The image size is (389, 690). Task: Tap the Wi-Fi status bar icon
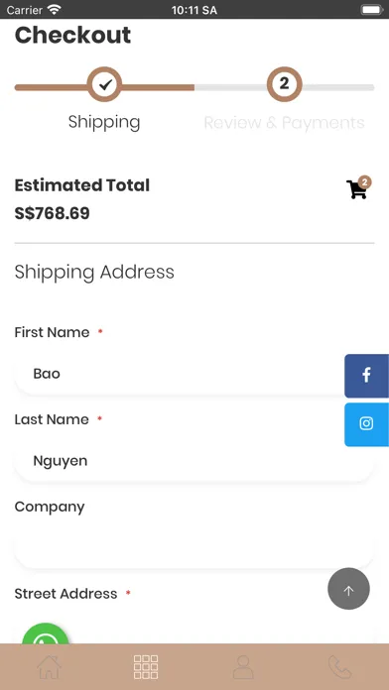click(x=55, y=10)
